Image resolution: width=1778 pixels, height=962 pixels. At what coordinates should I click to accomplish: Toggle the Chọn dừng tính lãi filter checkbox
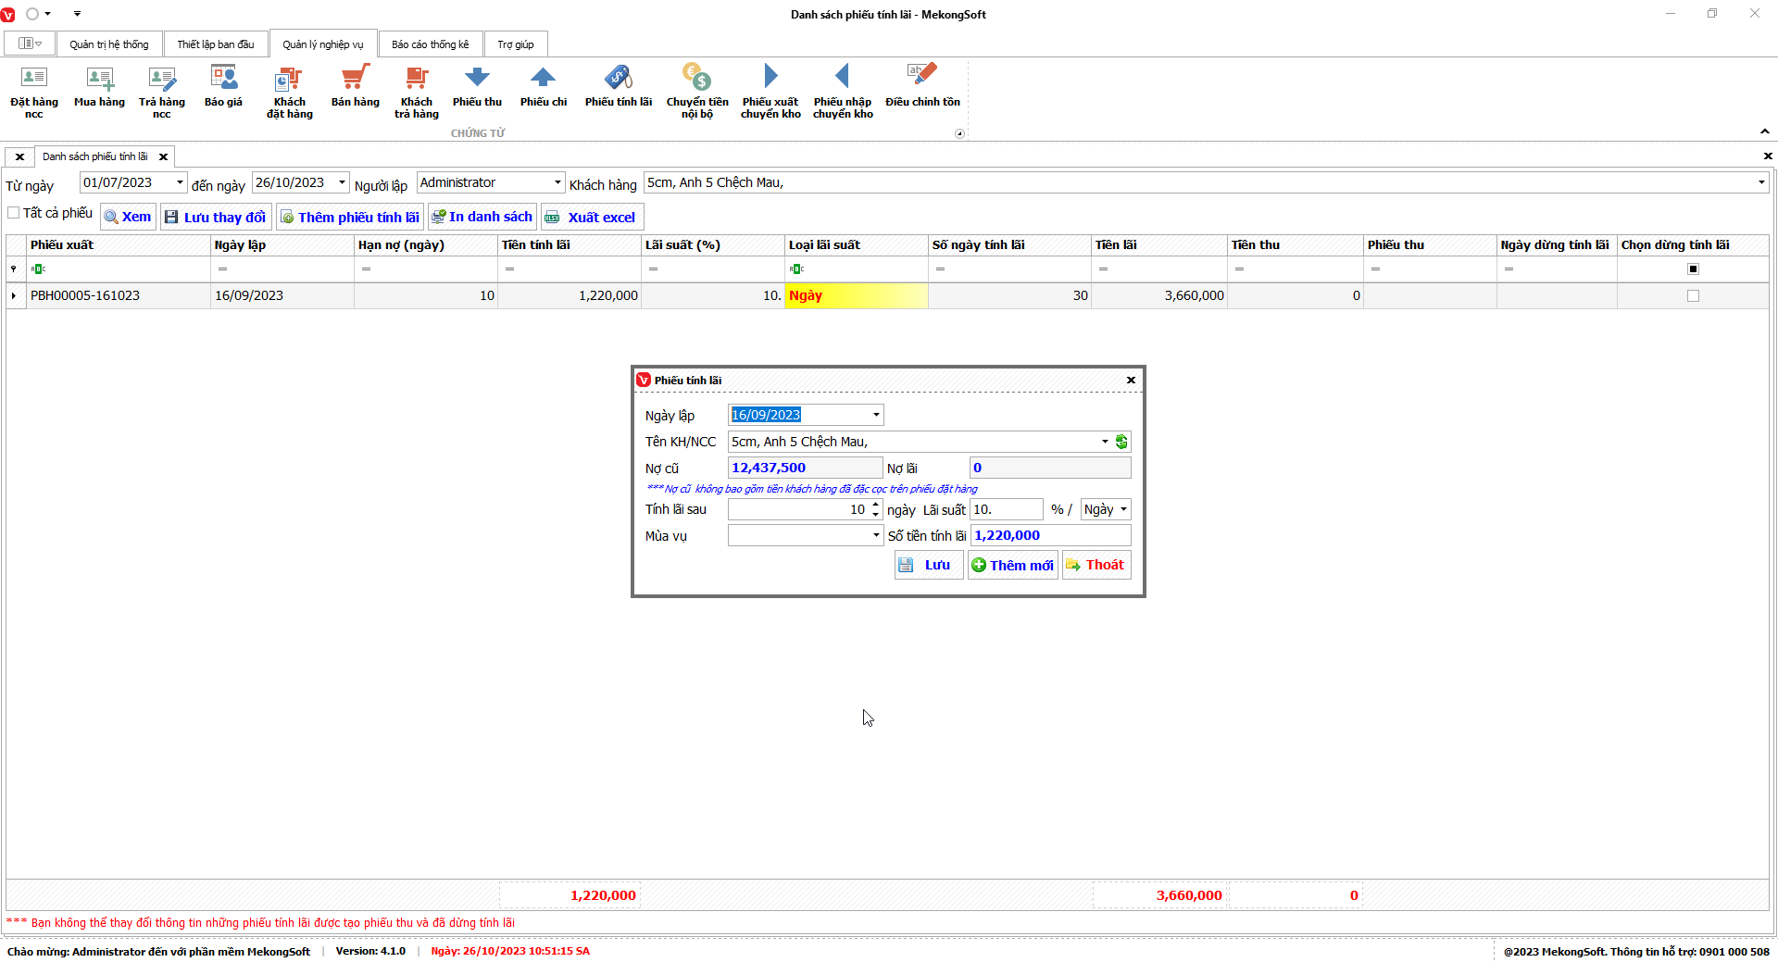1693,269
